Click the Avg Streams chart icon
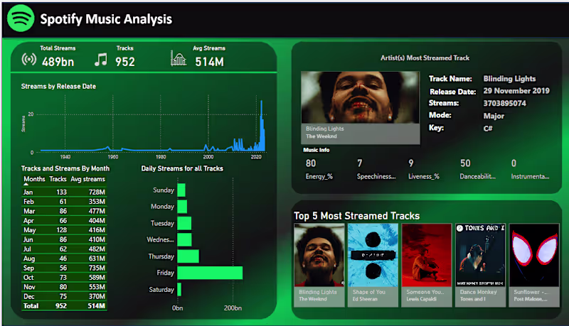This screenshot has height=326, width=569. point(179,58)
